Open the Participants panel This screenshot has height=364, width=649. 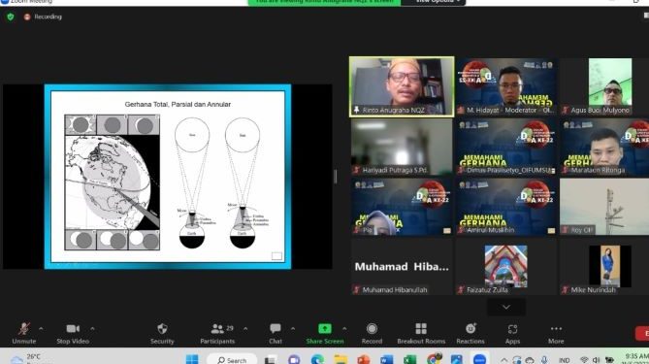click(x=217, y=333)
